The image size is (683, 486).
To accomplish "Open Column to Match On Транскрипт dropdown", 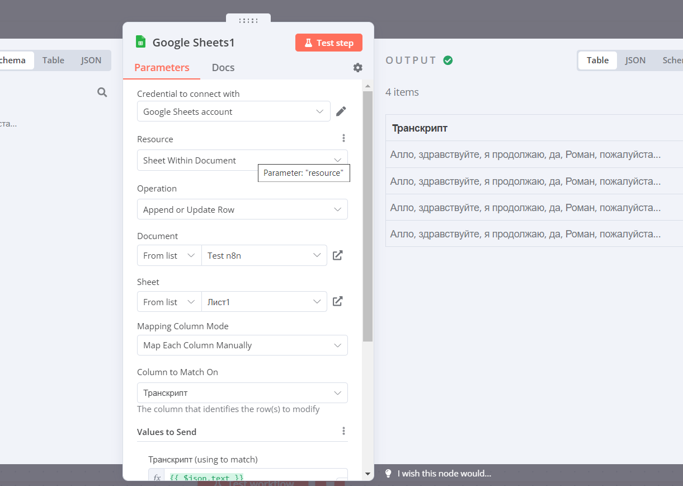I will (242, 392).
